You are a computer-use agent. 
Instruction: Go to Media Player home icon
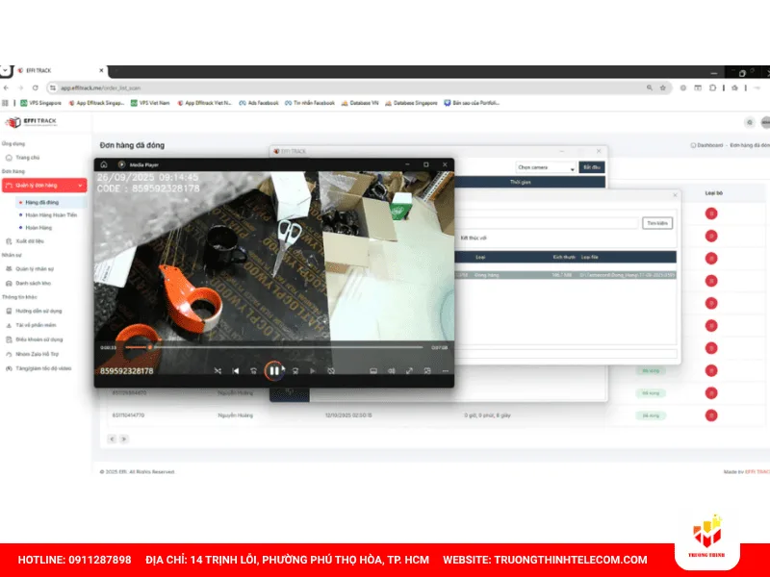(x=104, y=164)
